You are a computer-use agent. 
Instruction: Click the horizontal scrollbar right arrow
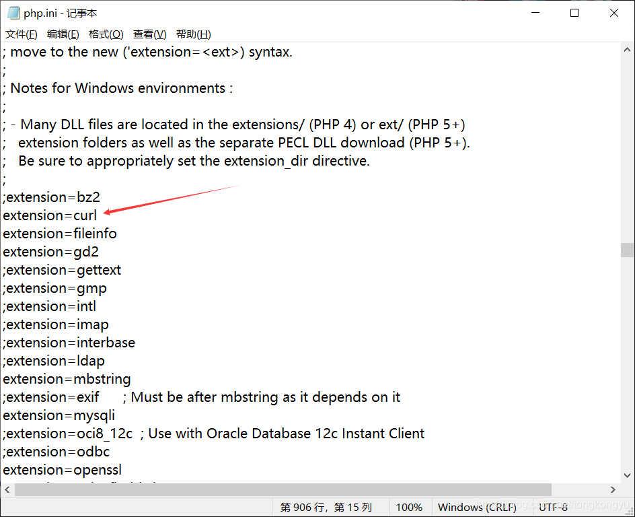click(613, 490)
